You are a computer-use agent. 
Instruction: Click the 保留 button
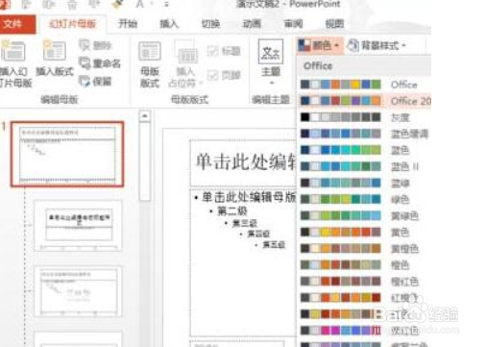tap(95, 82)
